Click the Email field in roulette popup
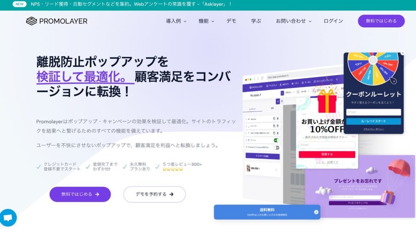This screenshot has width=416, height=230. coord(374,112)
